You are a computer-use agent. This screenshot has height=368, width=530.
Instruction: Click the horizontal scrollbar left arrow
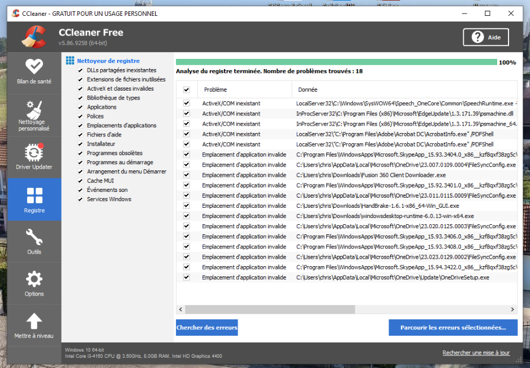point(181,310)
